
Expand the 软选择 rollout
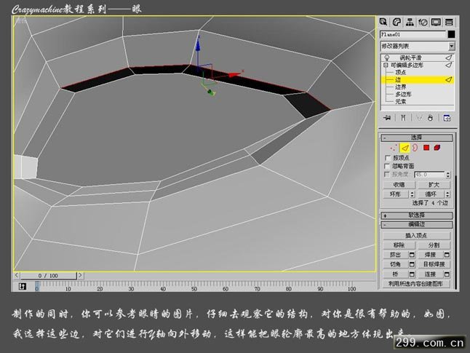417,215
